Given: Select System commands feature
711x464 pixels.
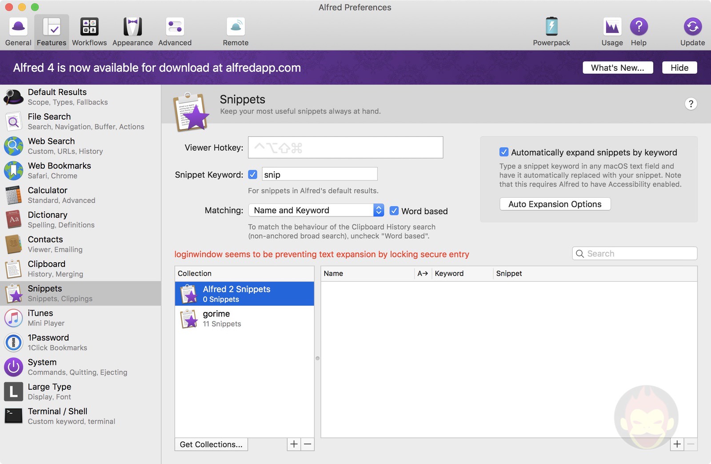Looking at the screenshot, I should tap(80, 367).
